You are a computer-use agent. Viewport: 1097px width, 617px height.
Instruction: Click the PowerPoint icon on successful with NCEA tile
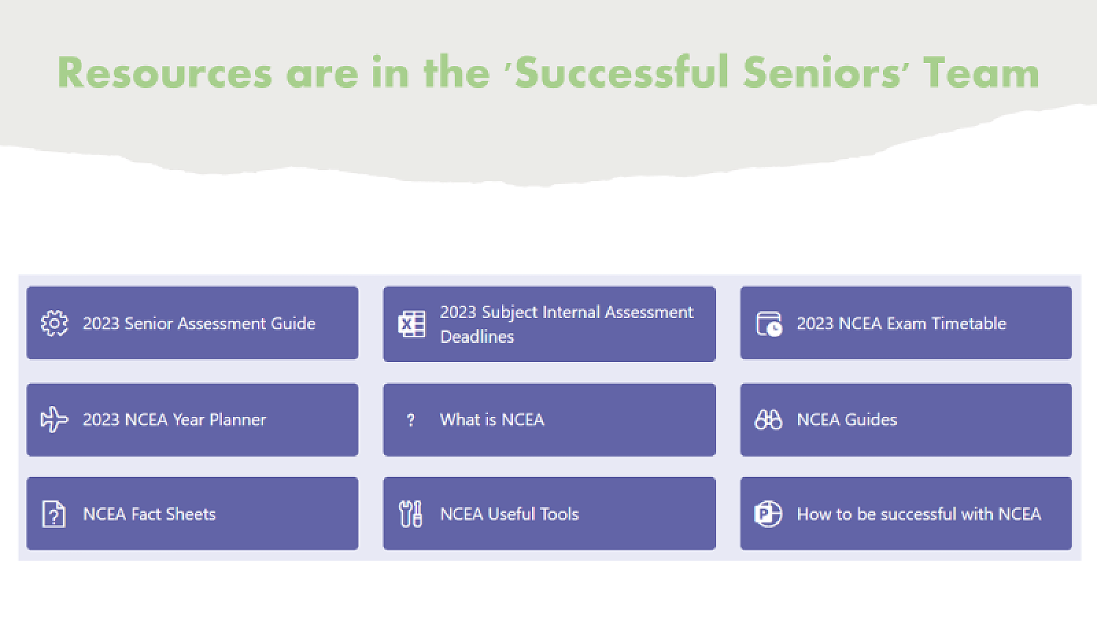[x=768, y=514]
